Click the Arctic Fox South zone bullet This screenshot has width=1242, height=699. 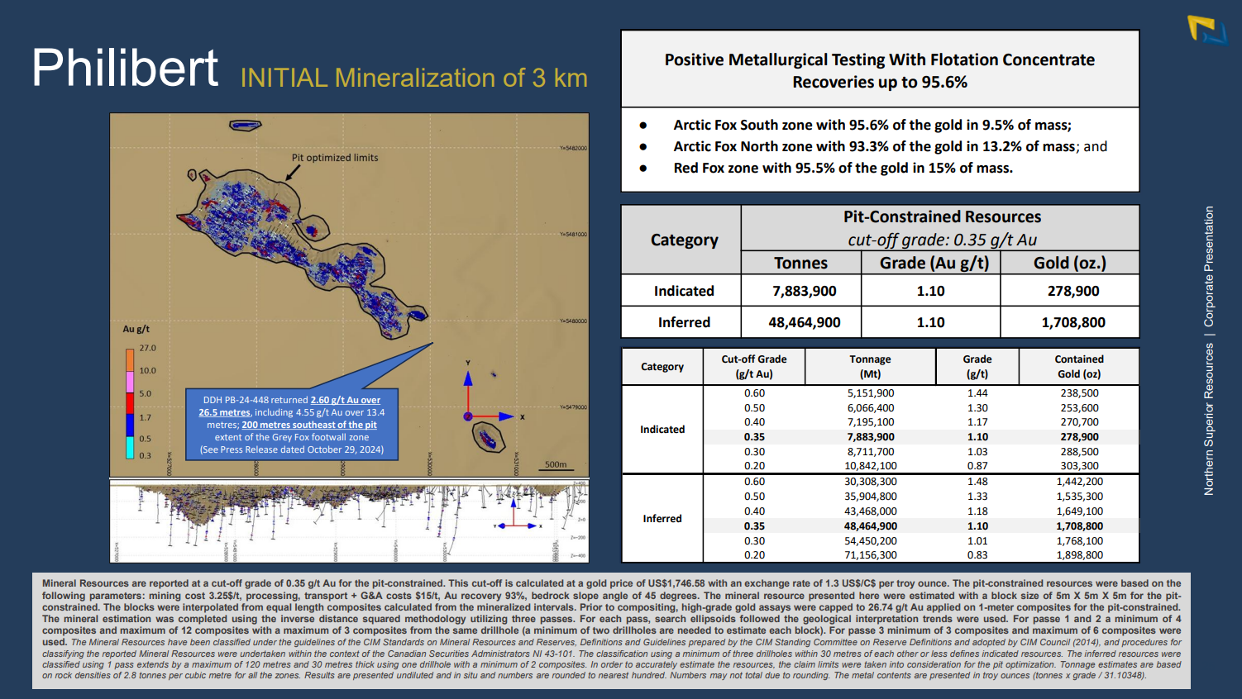[872, 125]
